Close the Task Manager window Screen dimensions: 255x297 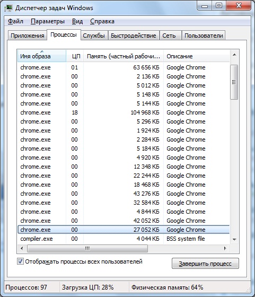(239, 5)
